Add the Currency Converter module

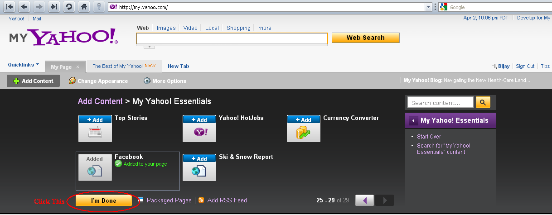[304, 119]
